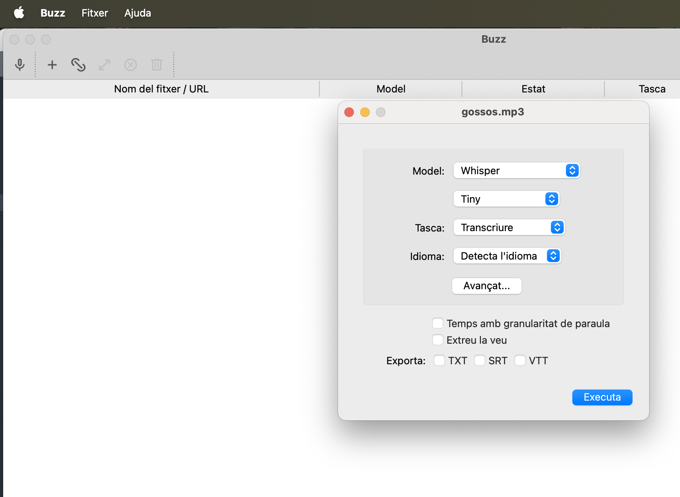Screen dimensions: 680x497
Task: Click the plus icon to add file
Action: click(x=52, y=64)
